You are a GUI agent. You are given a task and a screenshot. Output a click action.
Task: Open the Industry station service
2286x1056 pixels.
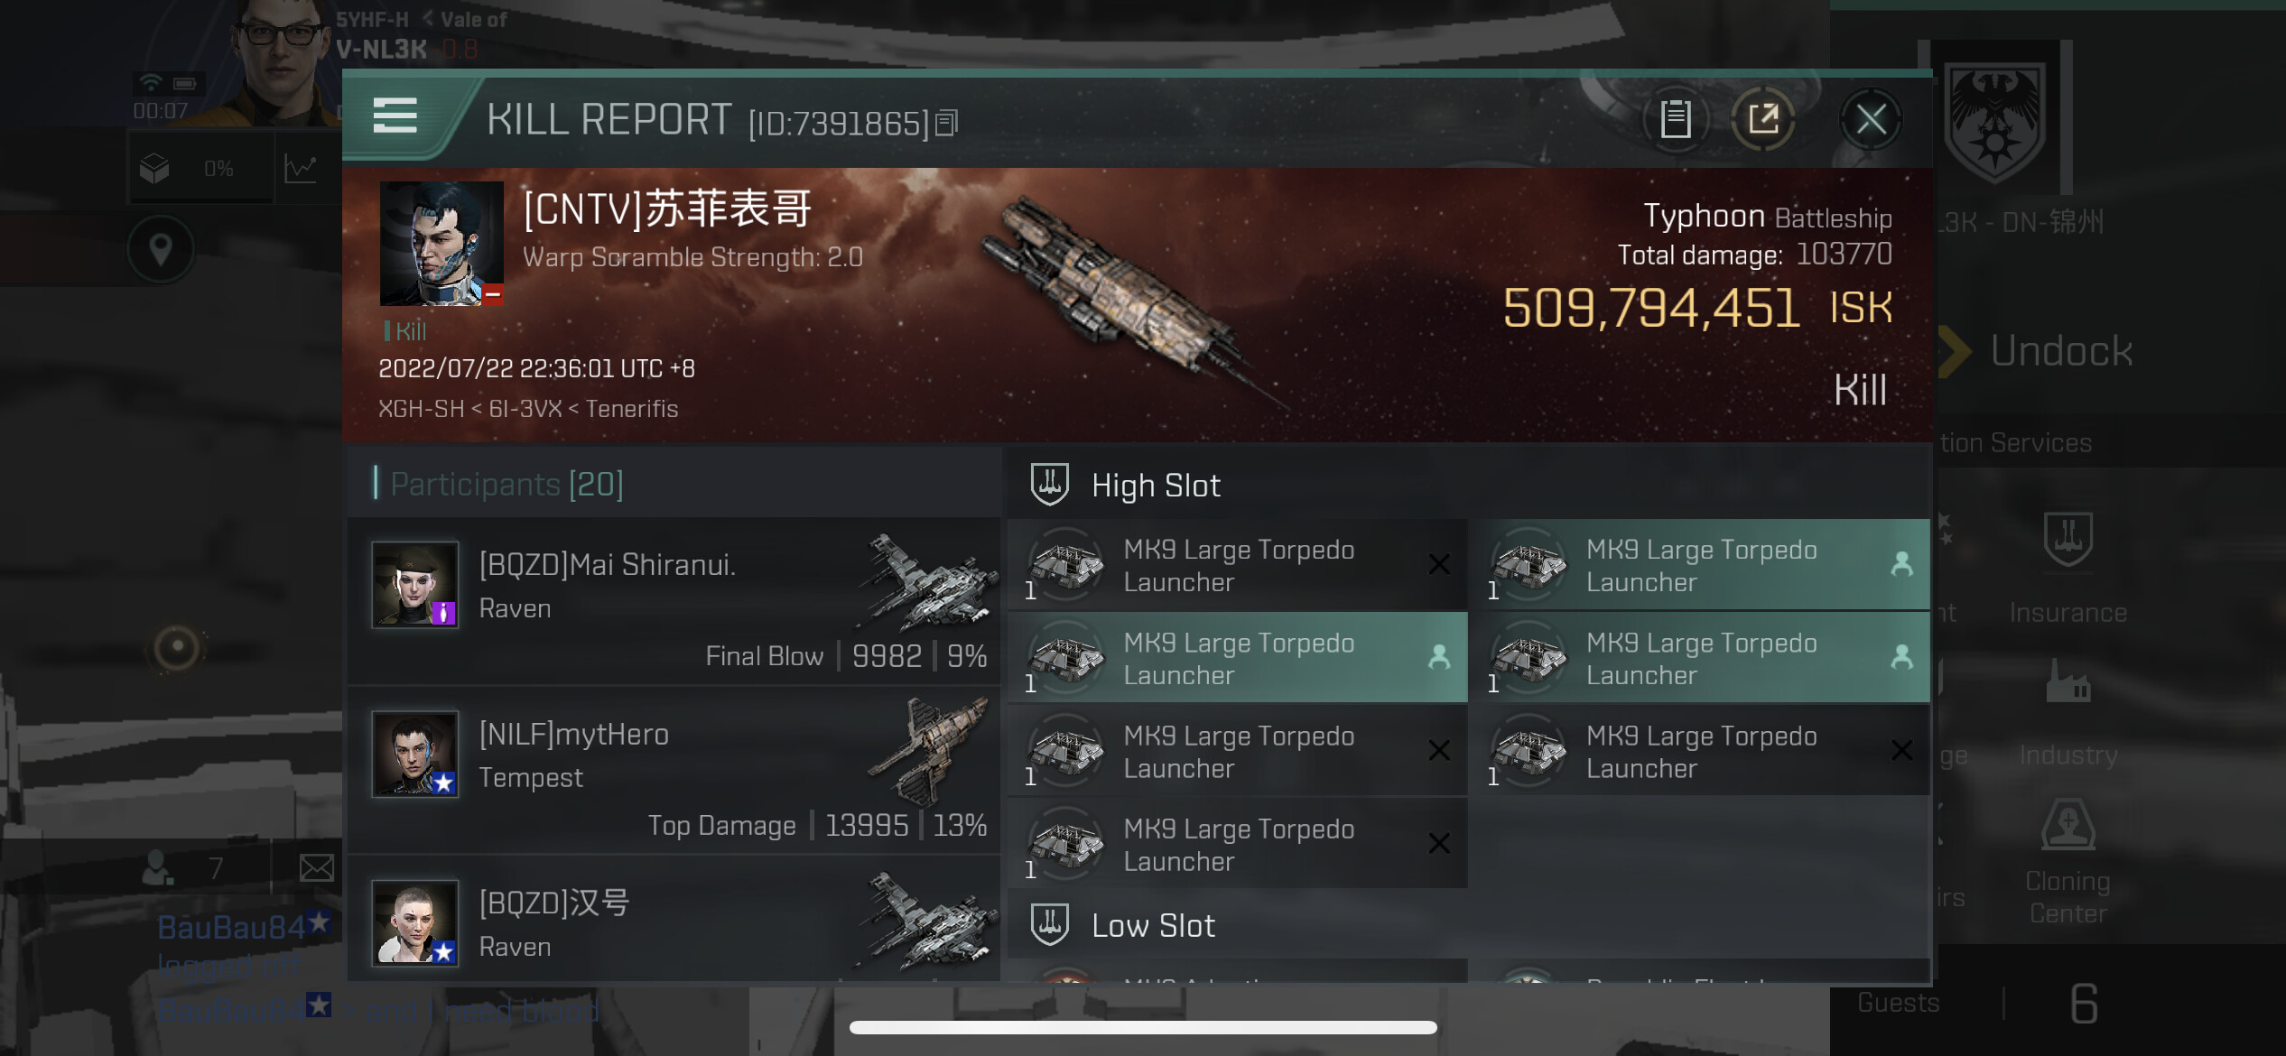(2068, 713)
